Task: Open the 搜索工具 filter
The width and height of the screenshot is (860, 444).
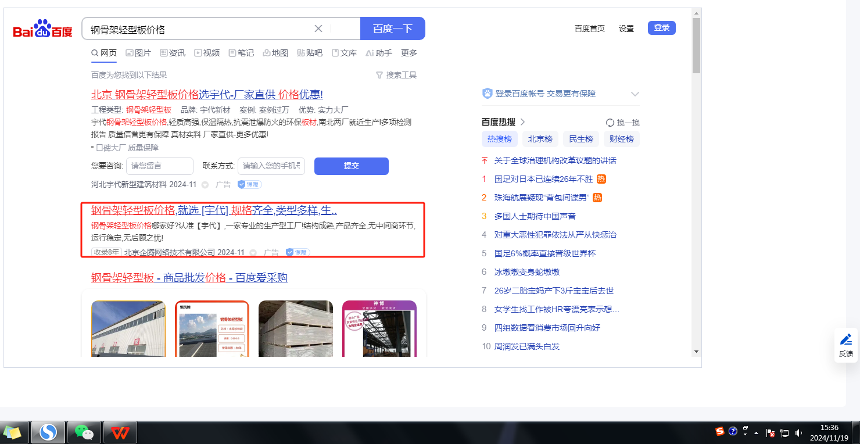Action: click(x=396, y=75)
